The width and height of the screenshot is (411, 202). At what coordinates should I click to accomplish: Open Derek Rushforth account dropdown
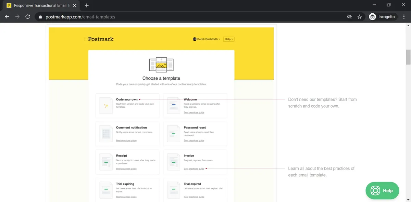point(207,39)
